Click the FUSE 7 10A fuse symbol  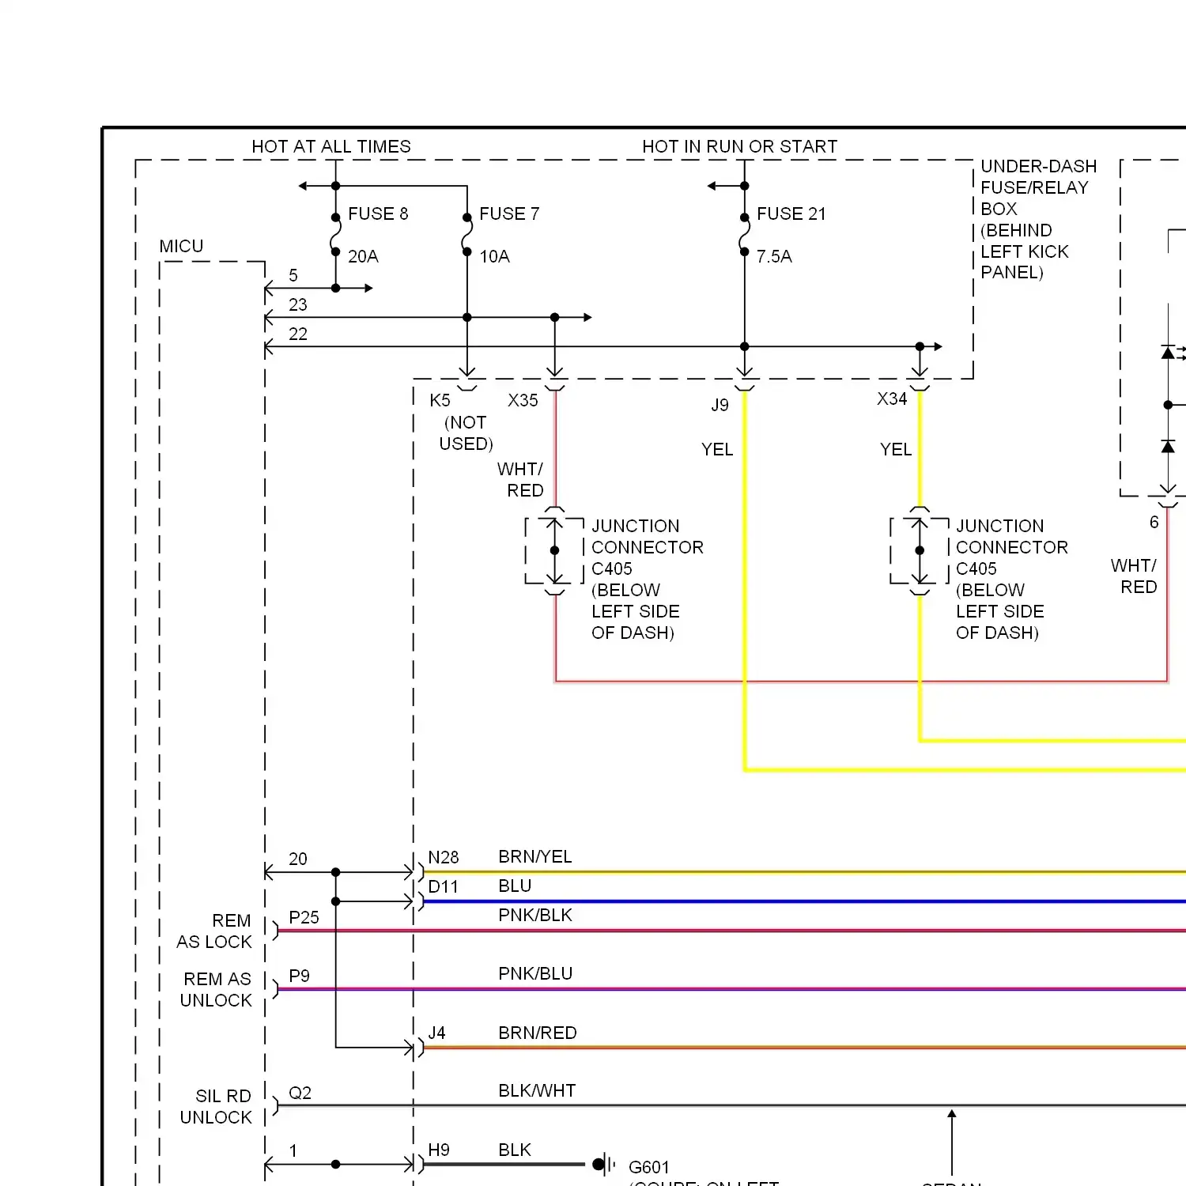pos(467,235)
